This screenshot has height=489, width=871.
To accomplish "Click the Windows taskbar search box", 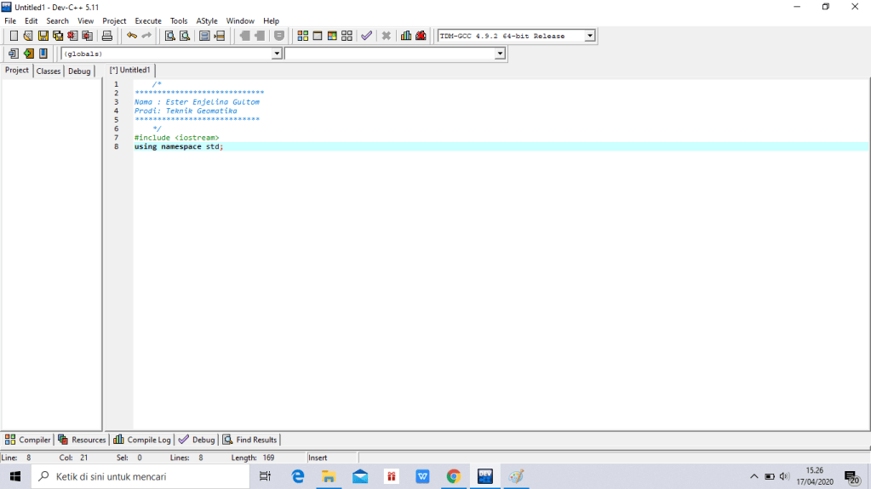I will point(140,476).
